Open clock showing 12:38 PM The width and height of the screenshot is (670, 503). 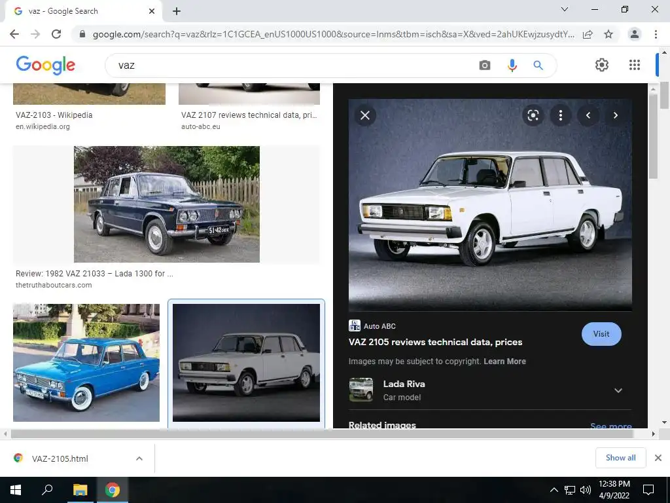[614, 490]
